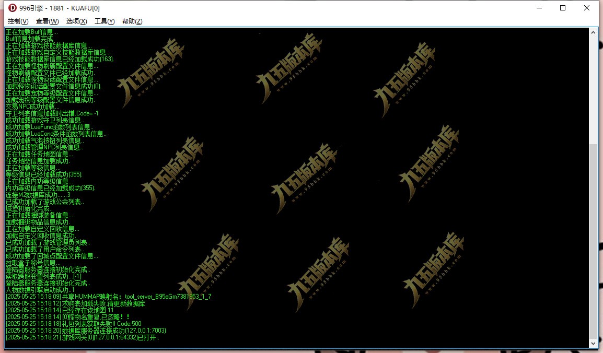Select the 15:18:21 游戏网关已打开 log entry
The image size is (603, 353).
pos(82,337)
